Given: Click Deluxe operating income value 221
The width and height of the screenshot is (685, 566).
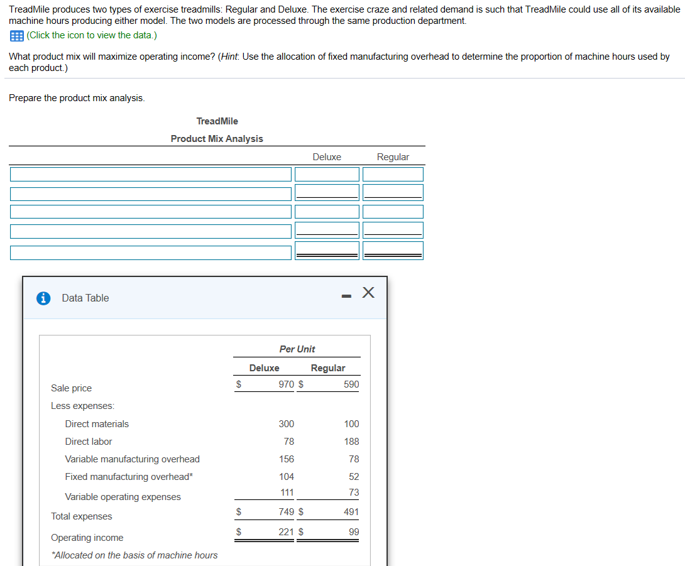Looking at the screenshot, I should (286, 532).
